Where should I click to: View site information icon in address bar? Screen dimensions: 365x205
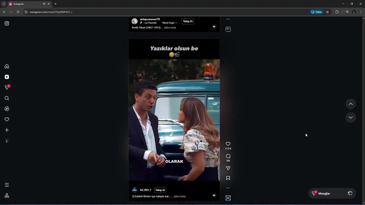click(x=26, y=12)
